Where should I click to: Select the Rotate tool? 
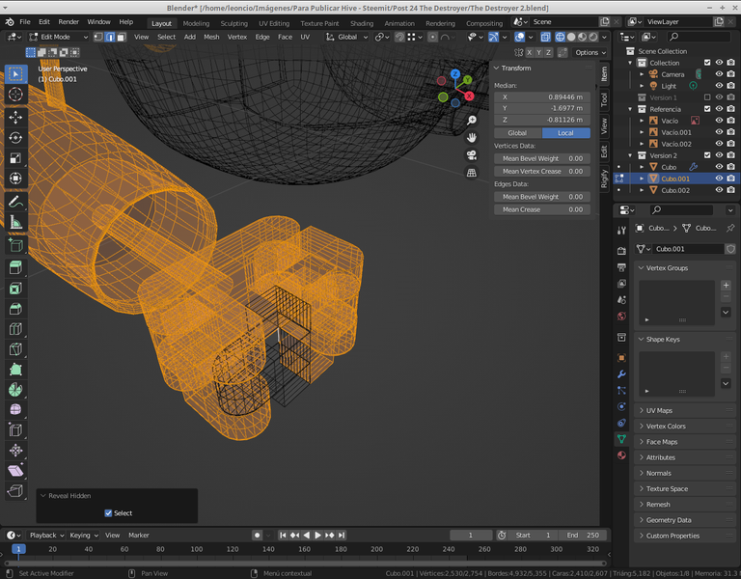(x=15, y=138)
